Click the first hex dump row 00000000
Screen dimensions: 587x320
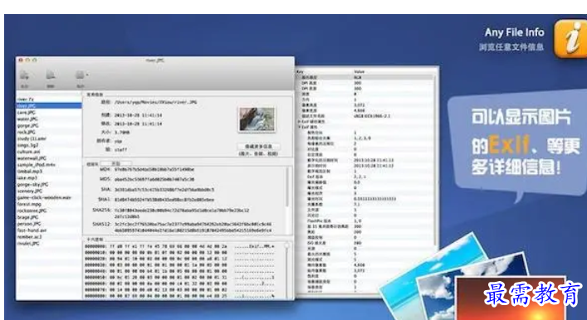179,246
